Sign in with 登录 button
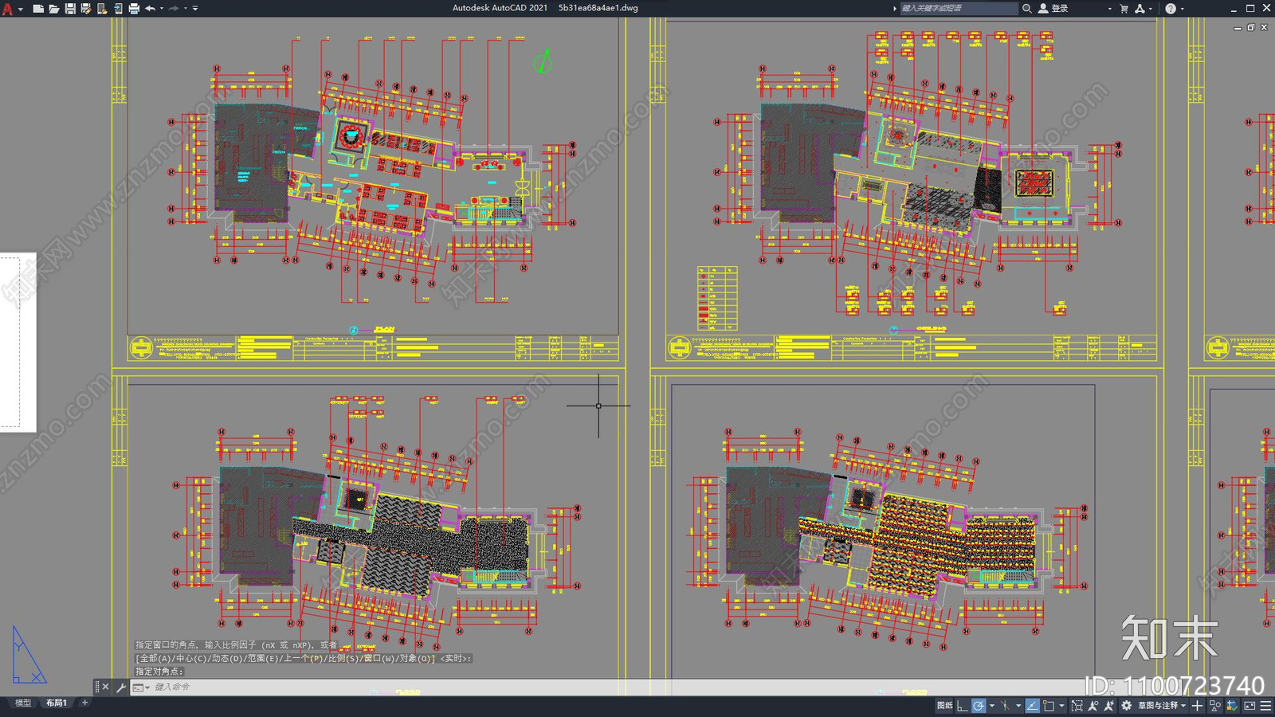 pyautogui.click(x=1053, y=8)
